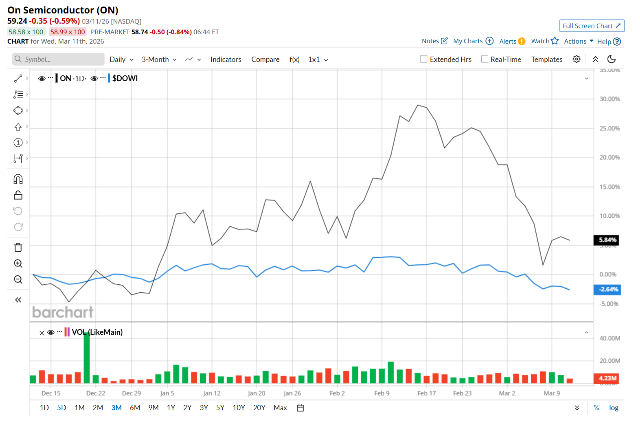Image resolution: width=640 pixels, height=422 pixels.
Task: Toggle the magnet snap mode
Action: (18, 179)
